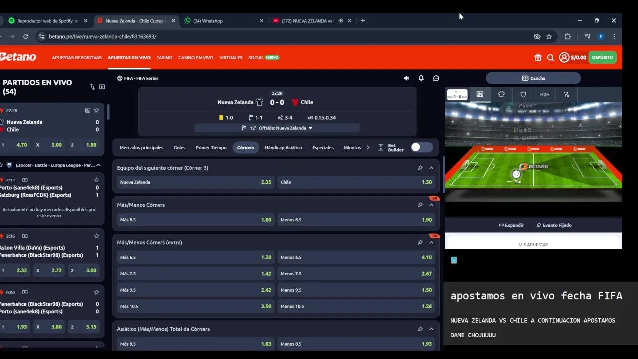This screenshot has width=638, height=359.
Task: Open the shield icon in match tracker
Action: pyautogui.click(x=523, y=94)
